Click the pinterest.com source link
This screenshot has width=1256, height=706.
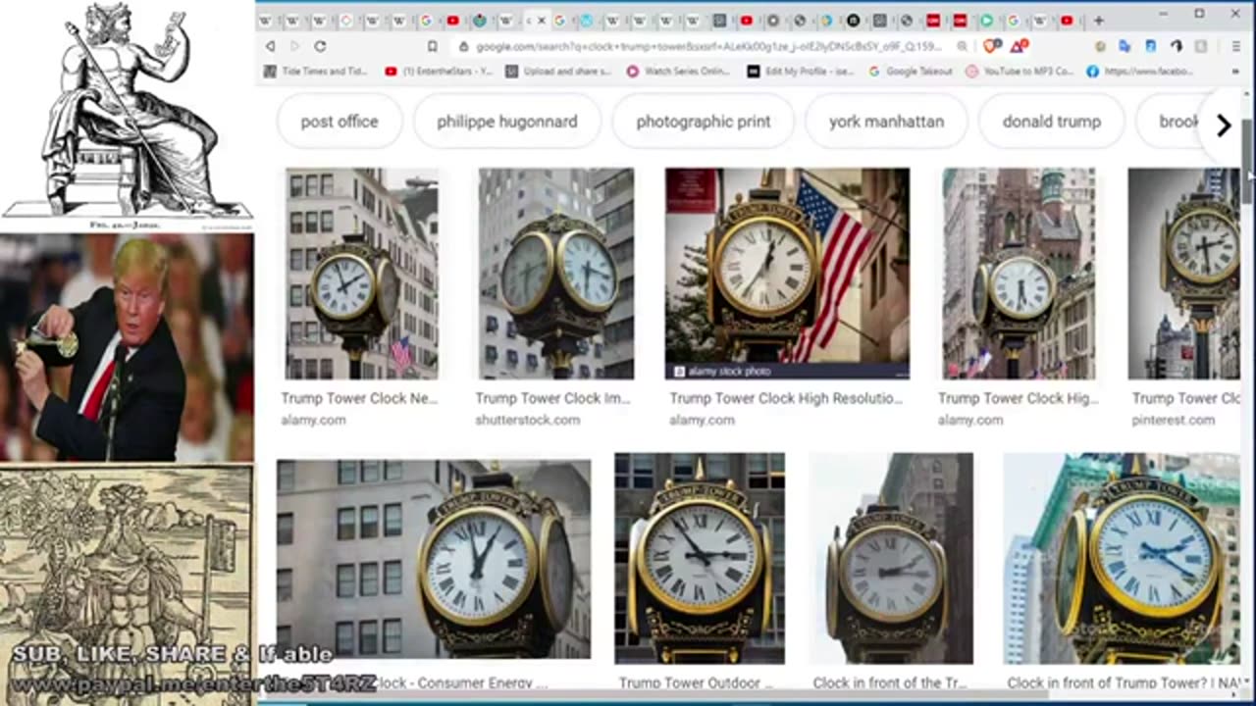pyautogui.click(x=1174, y=420)
